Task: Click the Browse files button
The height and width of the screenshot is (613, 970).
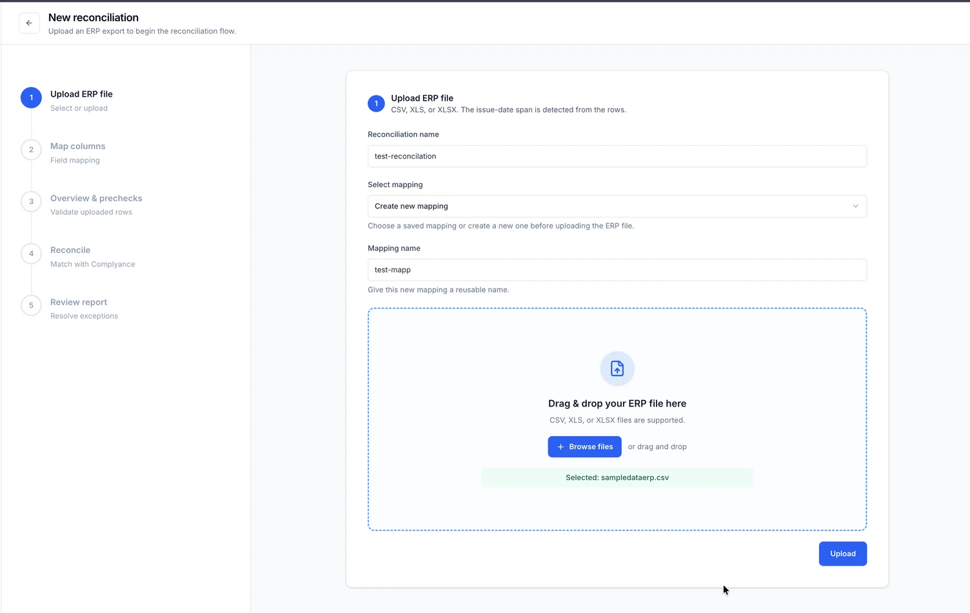Action: point(585,447)
